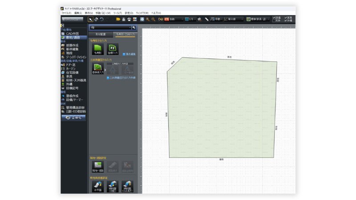Select the 水平面 horizontal plane tool
The image size is (356, 200).
tap(97, 187)
